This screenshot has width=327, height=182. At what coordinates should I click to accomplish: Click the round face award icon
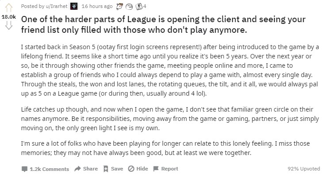pos(129,7)
